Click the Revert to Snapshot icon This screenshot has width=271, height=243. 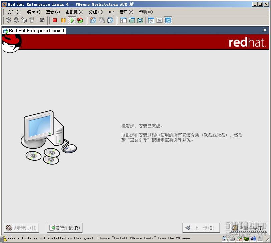(101, 20)
